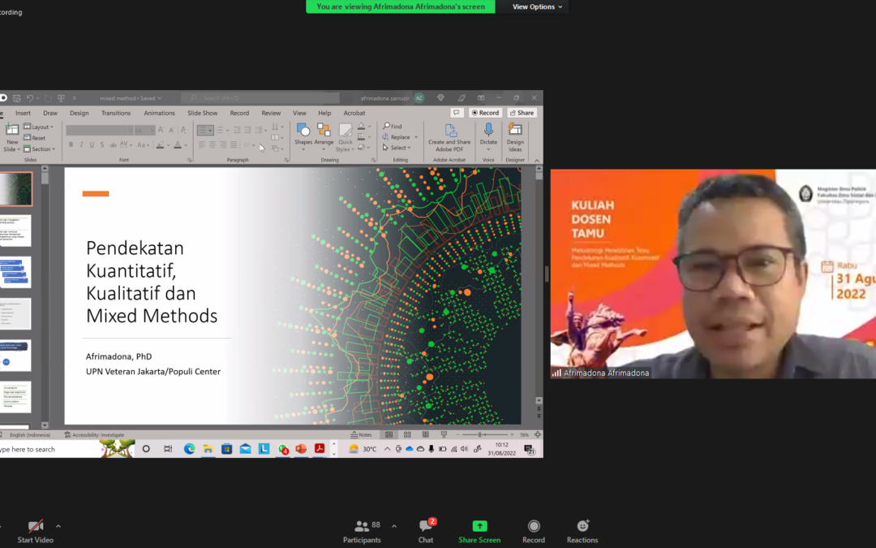Screen dimensions: 876x548
Task: Click Create and Share Adobe PDF
Action: 449,136
